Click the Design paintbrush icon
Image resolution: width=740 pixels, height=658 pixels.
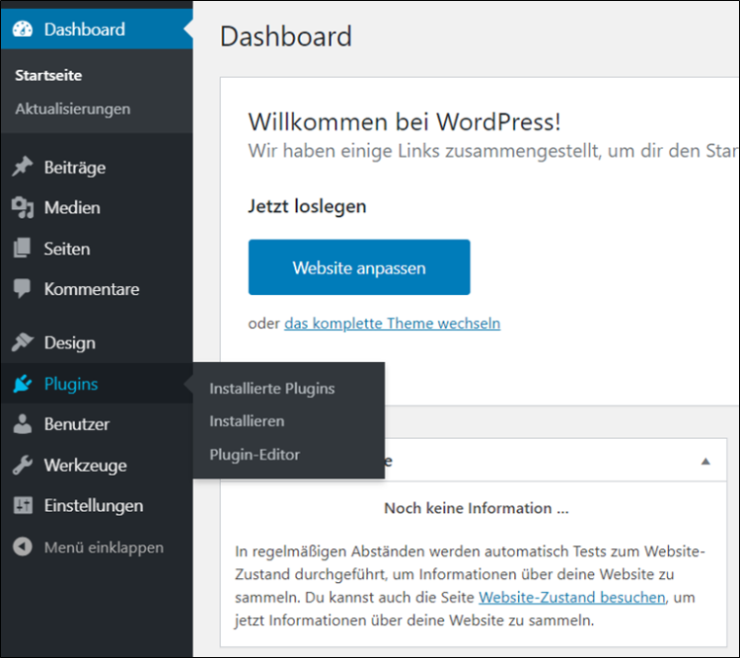click(22, 342)
